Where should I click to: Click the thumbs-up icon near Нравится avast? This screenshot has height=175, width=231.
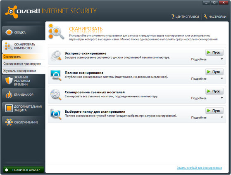pos(7,170)
